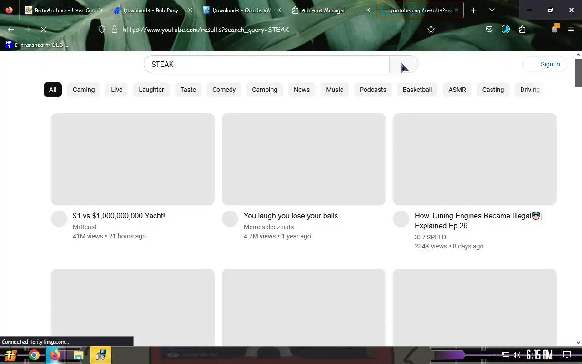Switch to Downloads - Oracle VM tab
The image size is (582, 364).
tap(241, 10)
